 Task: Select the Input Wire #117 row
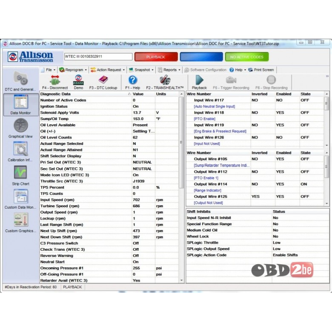(x=255, y=100)
